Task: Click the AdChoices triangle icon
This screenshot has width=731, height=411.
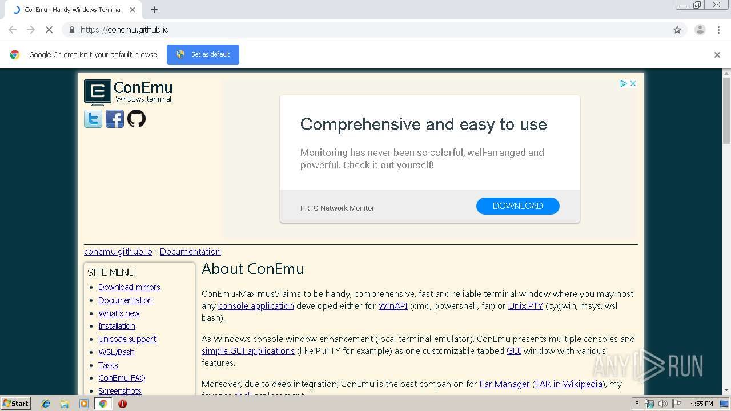Action: coord(624,83)
